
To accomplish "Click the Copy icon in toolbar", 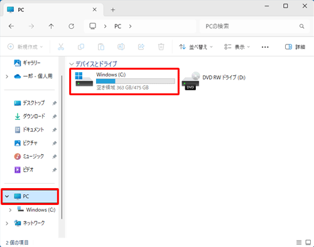I will 81,47.
